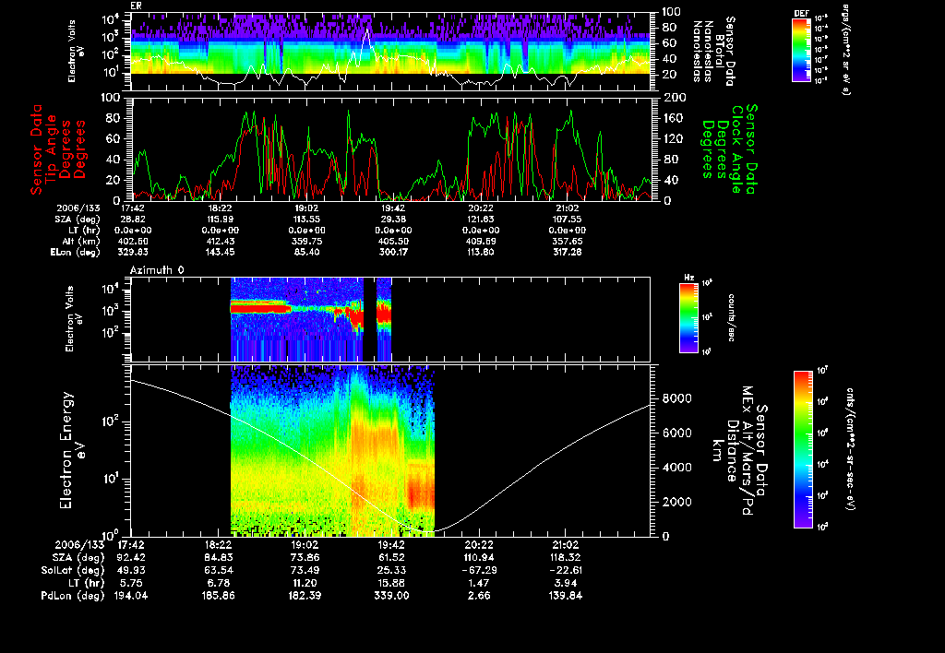Click the 'Alt (km)' row label

click(81, 241)
